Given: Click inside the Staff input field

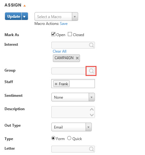Looking at the screenshot, I should [x=82, y=84].
